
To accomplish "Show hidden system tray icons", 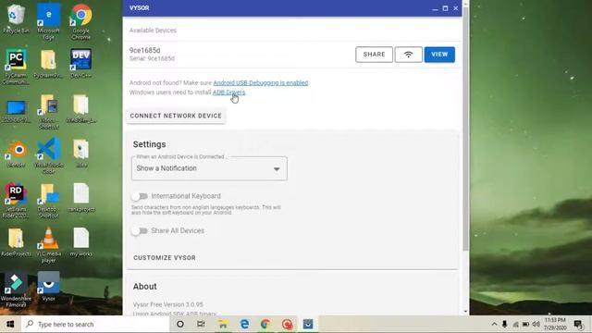I will coord(494,325).
